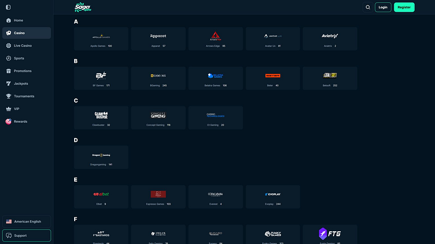
Task: Select the Dragongaming provider
Action: tap(101, 157)
